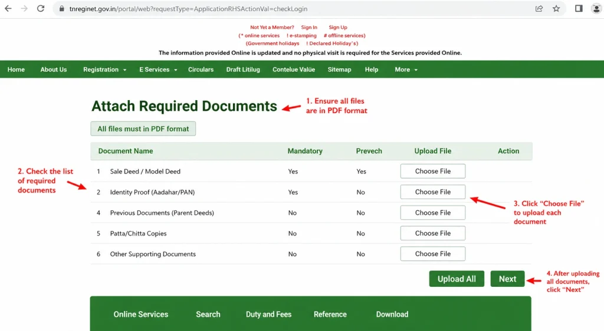Choose File for Previous Documents (Parent Deeds)

click(x=432, y=213)
